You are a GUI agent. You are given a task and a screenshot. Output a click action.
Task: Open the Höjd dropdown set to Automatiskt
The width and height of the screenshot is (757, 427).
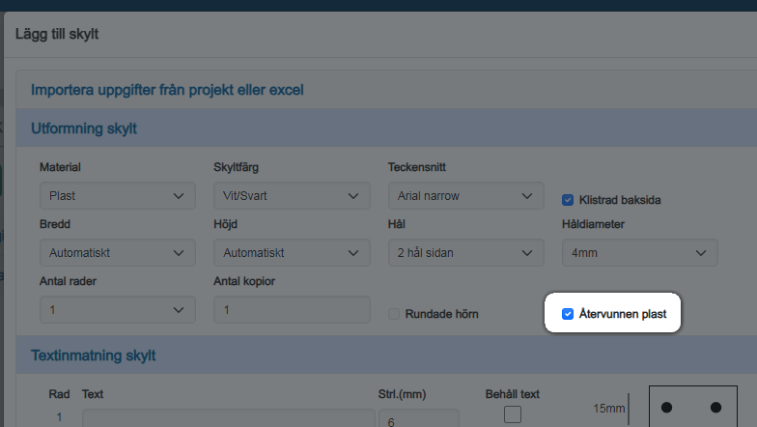pyautogui.click(x=291, y=253)
